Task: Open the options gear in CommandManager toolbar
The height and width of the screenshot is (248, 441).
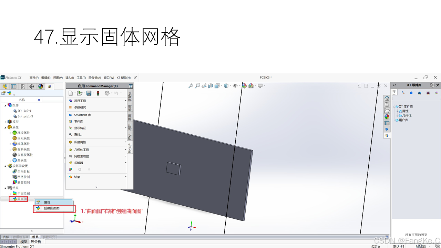Action: coord(107,93)
